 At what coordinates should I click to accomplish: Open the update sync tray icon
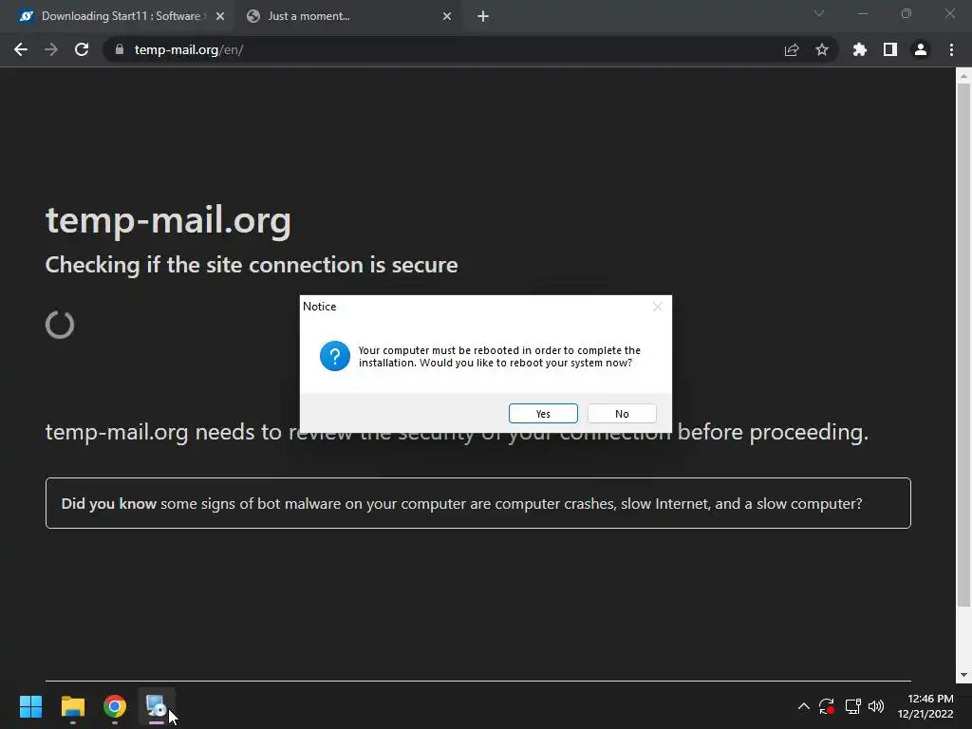pyautogui.click(x=827, y=706)
